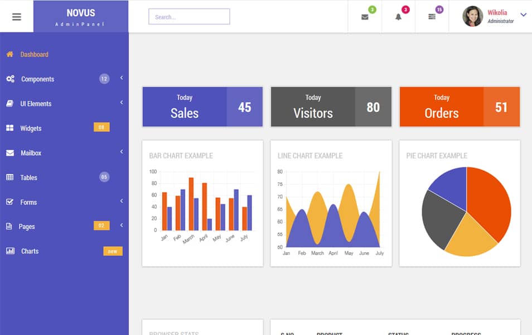
Task: Open the Mailbox envelope icon in the header
Action: click(365, 16)
